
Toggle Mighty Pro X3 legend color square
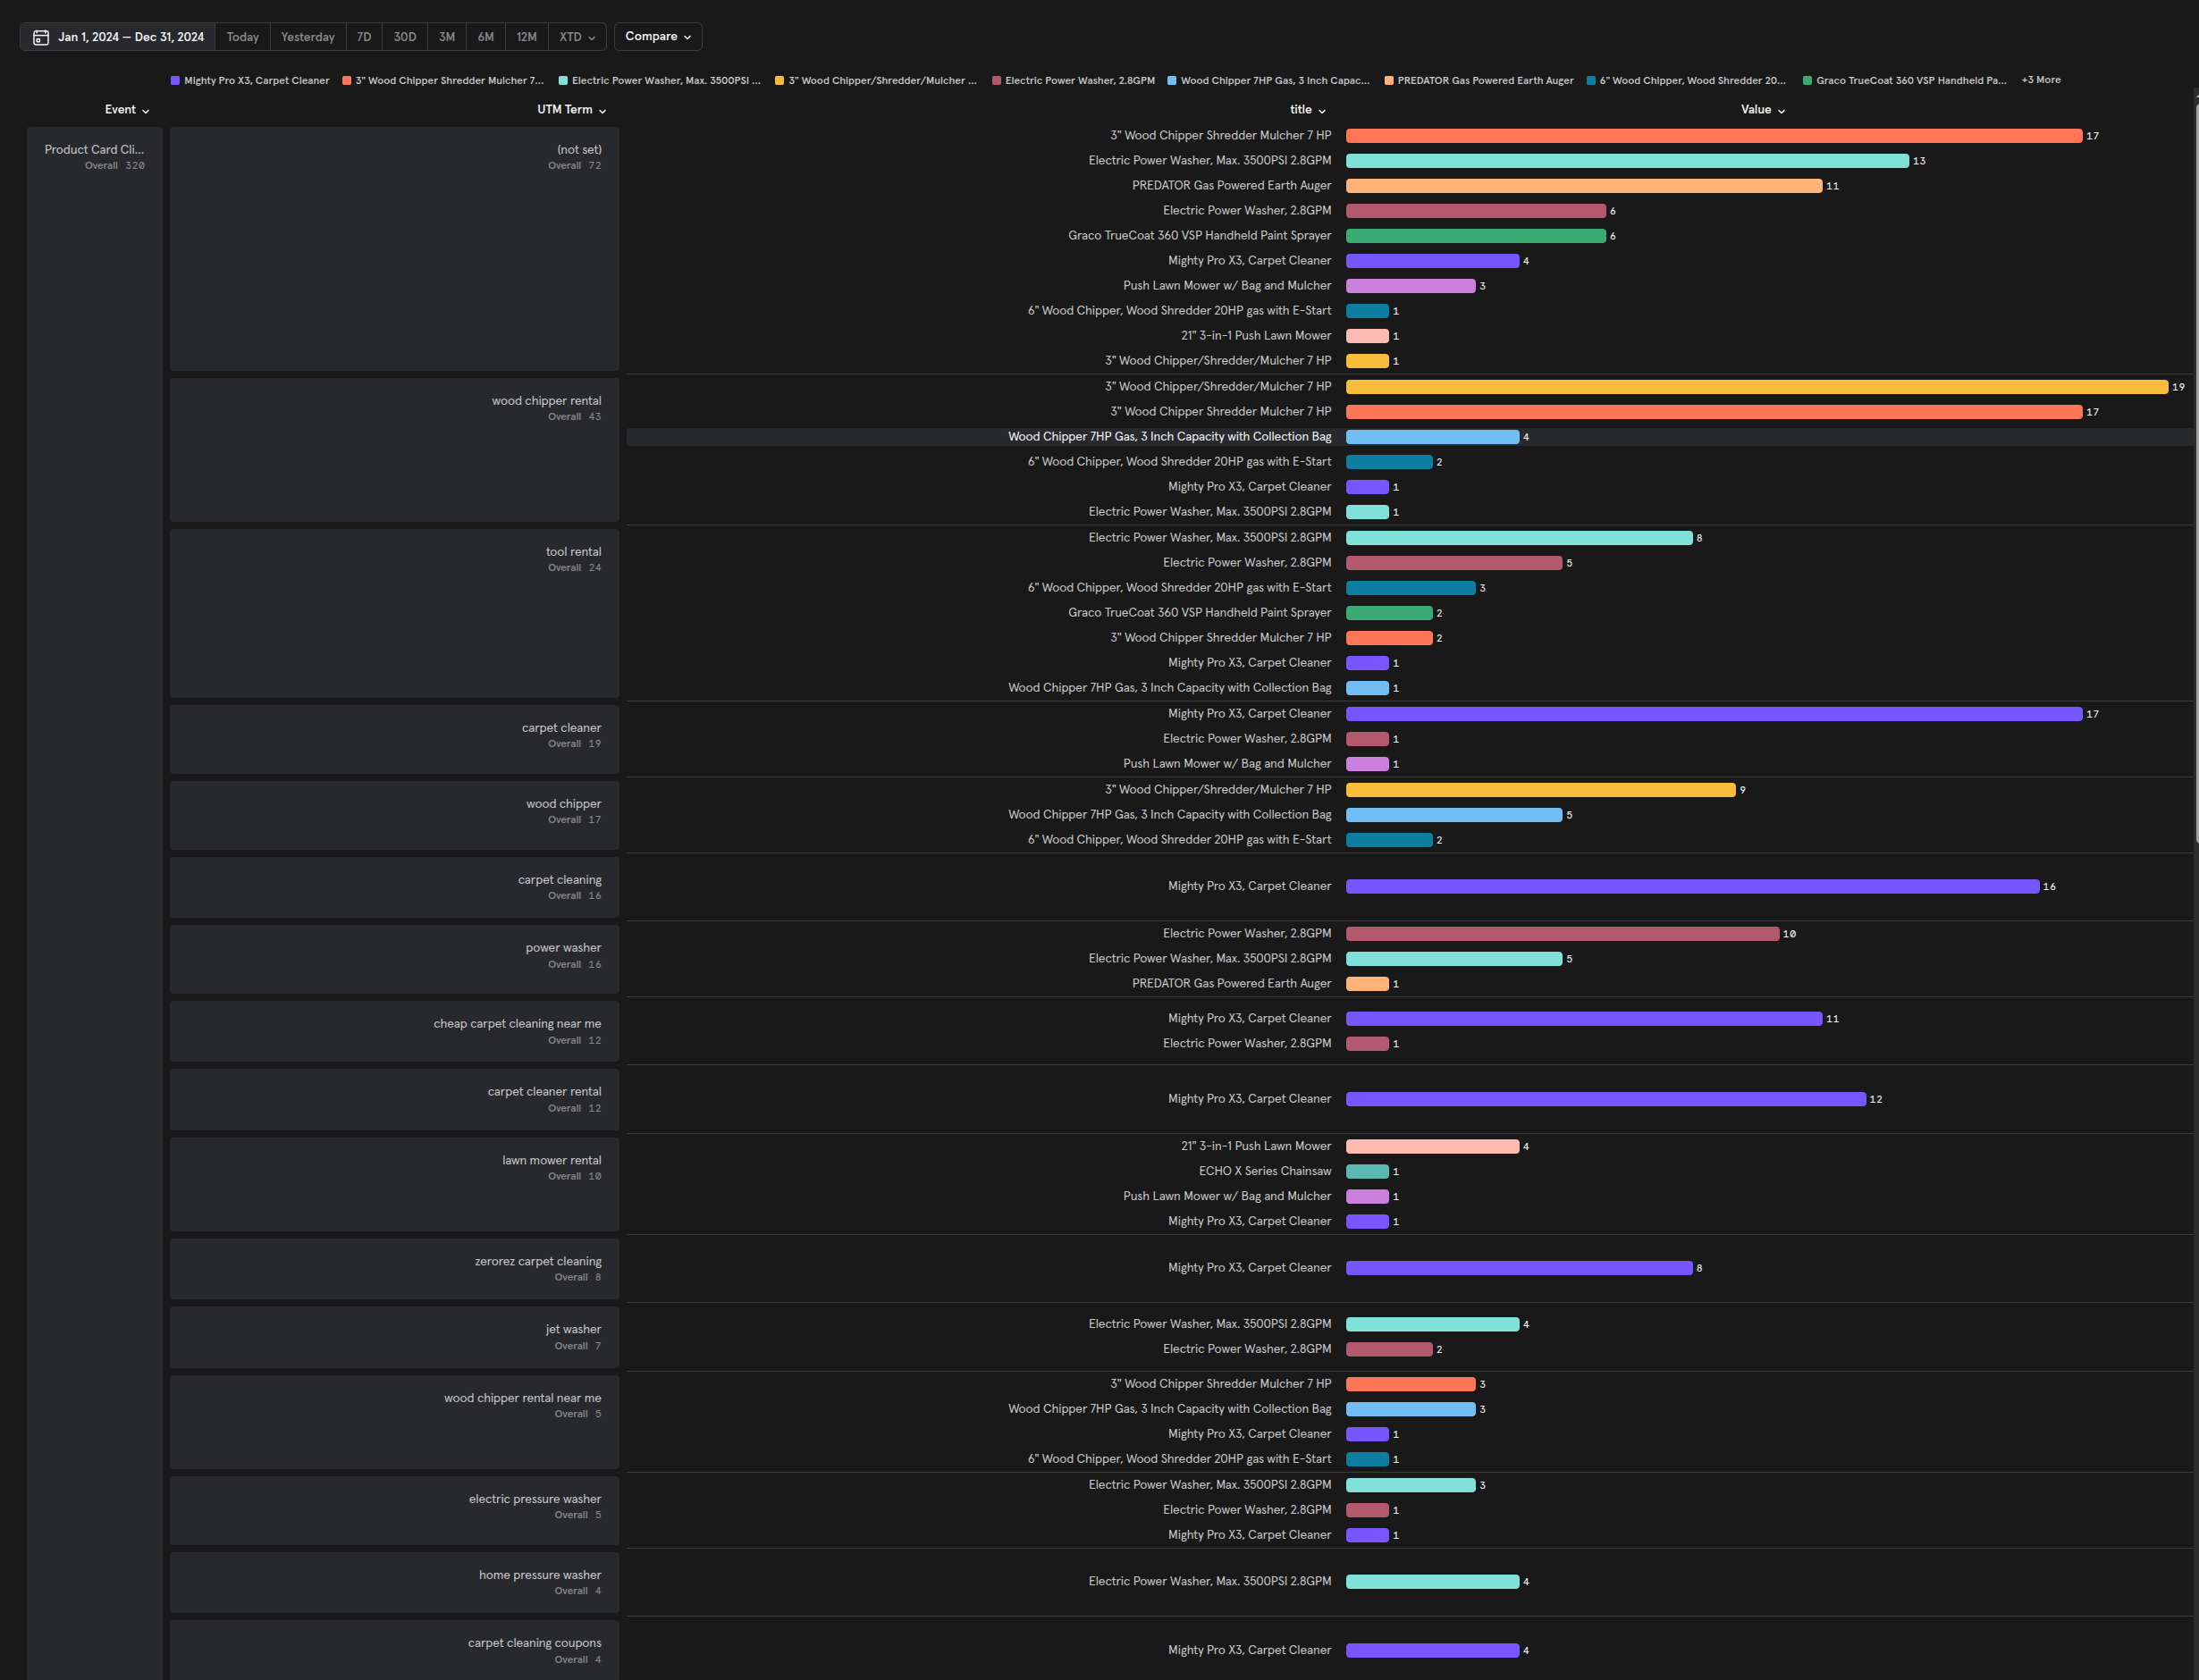(x=175, y=81)
